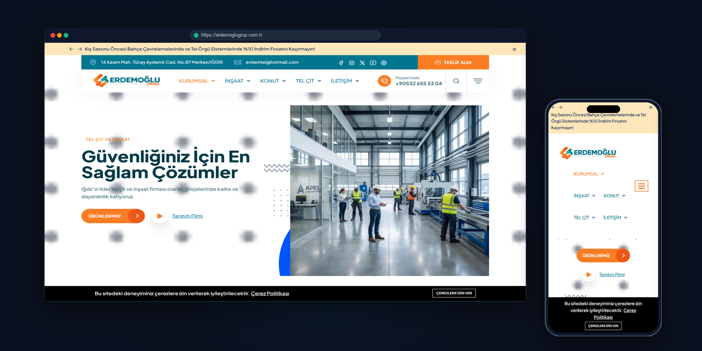Image resolution: width=702 pixels, height=351 pixels.
Task: Click the location pin icon beside the address
Action: 93,62
